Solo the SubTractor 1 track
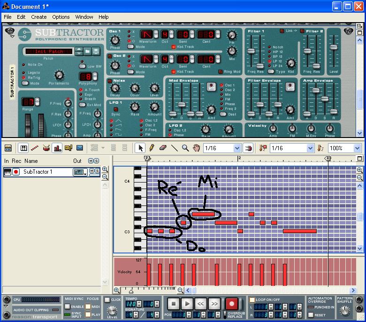This screenshot has width=366, height=322. pyautogui.click(x=97, y=171)
